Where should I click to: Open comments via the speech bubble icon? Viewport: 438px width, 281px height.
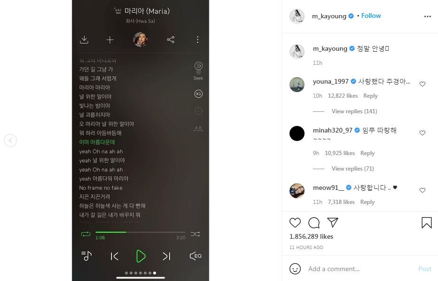(313, 223)
